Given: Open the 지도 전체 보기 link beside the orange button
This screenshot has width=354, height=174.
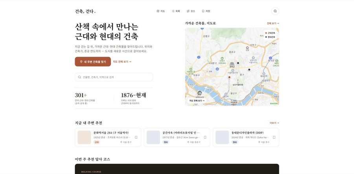Looking at the screenshot, I should point(122,62).
